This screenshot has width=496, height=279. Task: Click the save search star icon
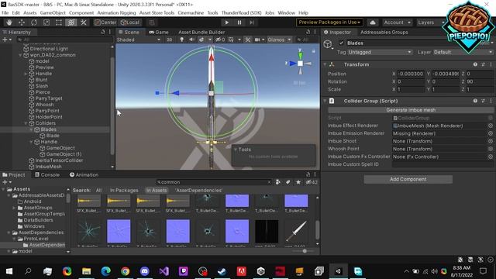(298, 182)
